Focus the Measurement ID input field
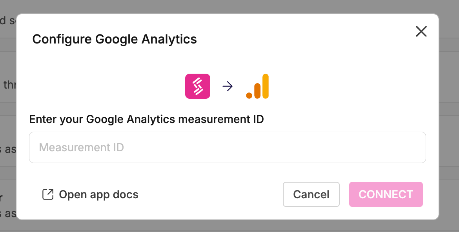The width and height of the screenshot is (459, 232). [x=227, y=147]
